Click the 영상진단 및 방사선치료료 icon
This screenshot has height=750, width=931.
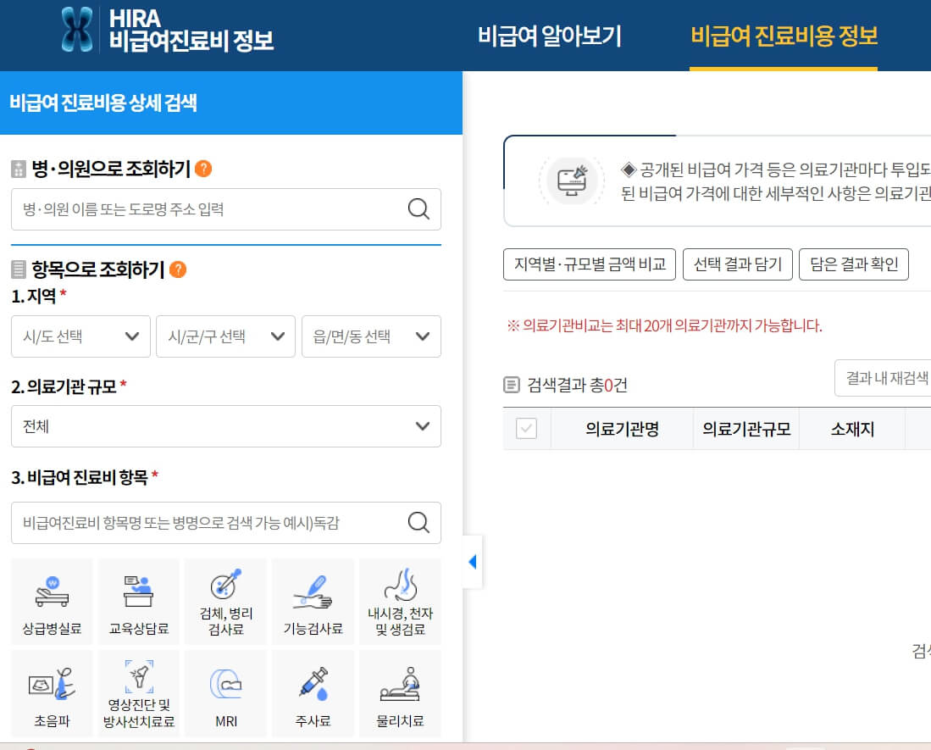(138, 692)
